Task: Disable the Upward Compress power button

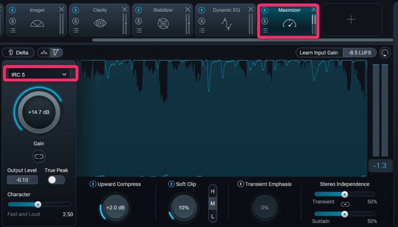Action: [x=93, y=184]
